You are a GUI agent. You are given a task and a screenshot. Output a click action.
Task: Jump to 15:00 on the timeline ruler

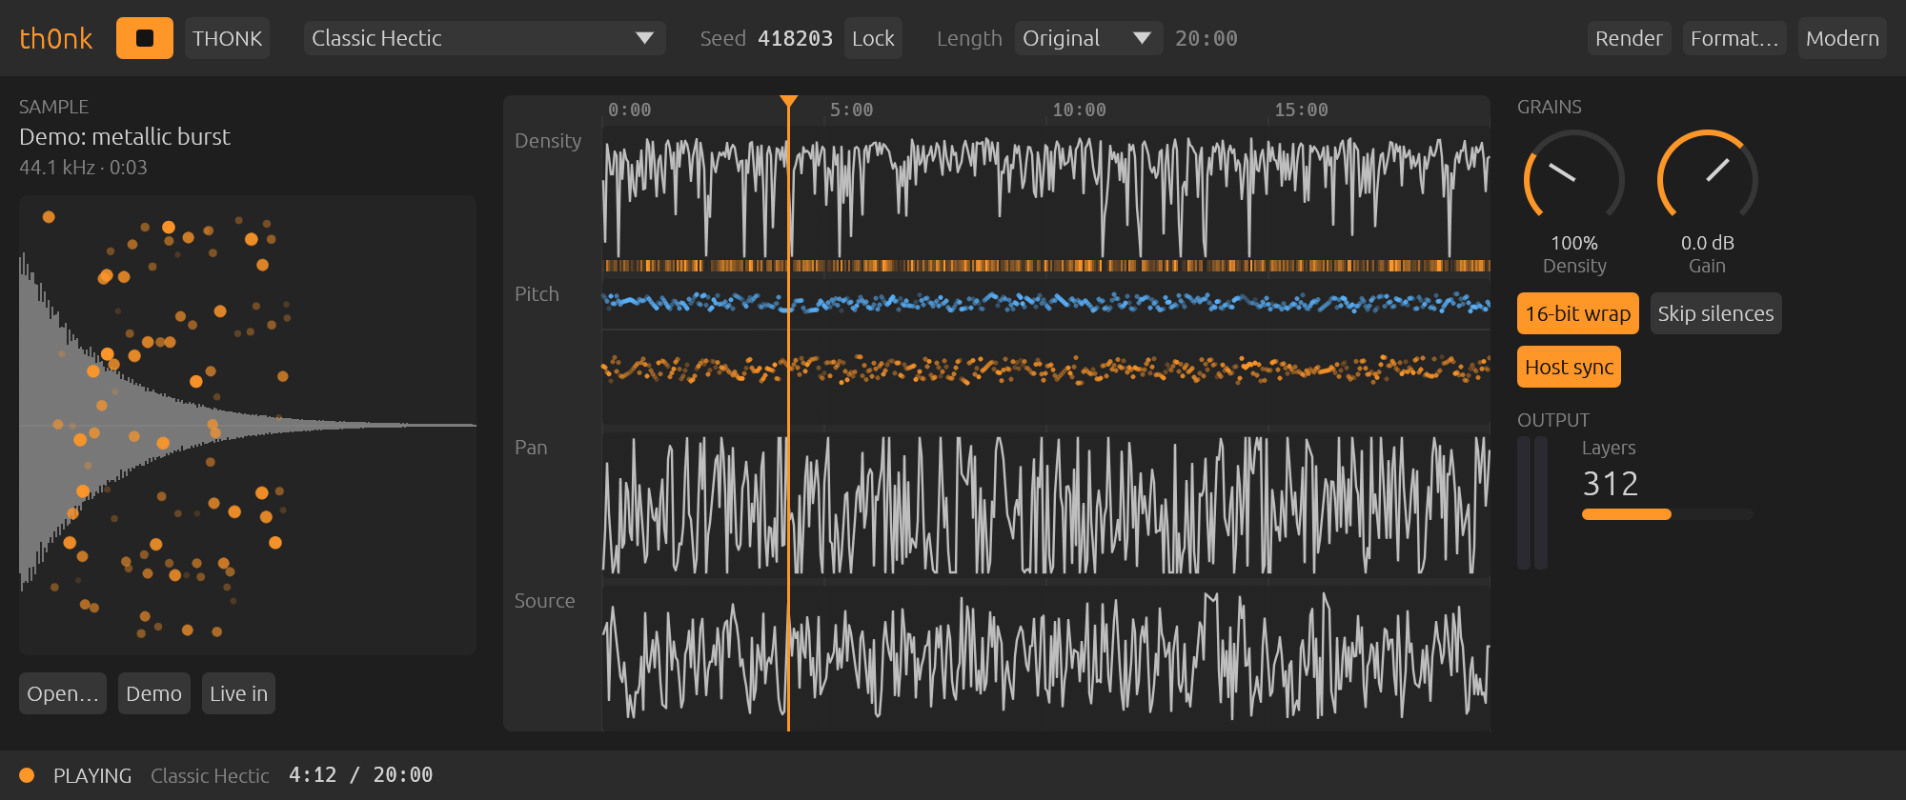coord(1301,110)
